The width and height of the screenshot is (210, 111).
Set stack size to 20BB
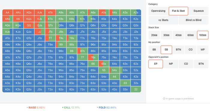154,35
